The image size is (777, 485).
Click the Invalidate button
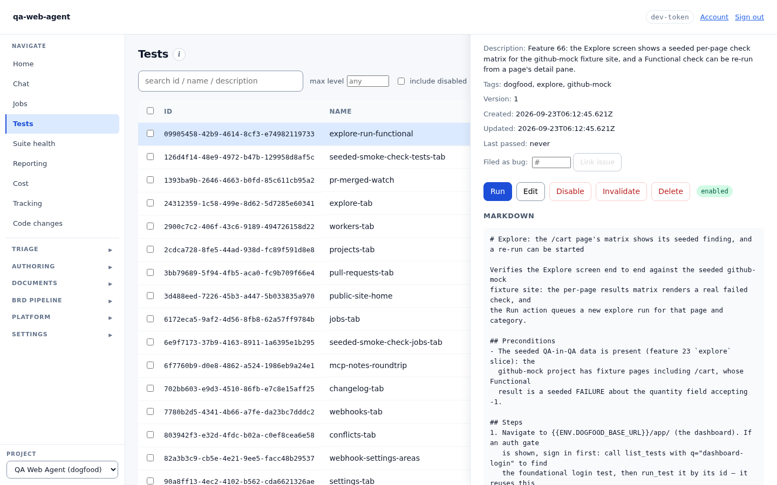621,191
